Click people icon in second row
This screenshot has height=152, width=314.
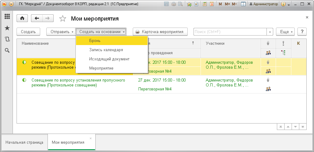pyautogui.click(x=268, y=89)
